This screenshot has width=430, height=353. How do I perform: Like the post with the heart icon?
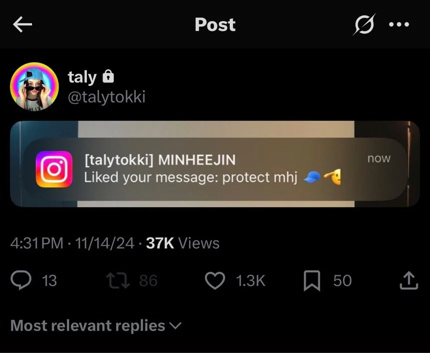[x=215, y=280]
